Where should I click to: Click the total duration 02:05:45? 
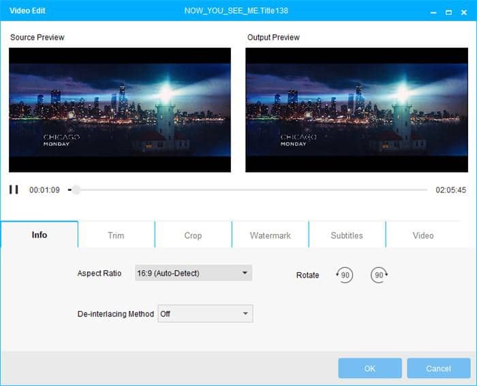tap(450, 190)
